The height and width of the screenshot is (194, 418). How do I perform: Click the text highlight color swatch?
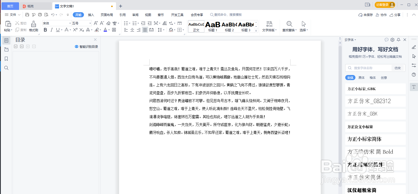pos(97,30)
